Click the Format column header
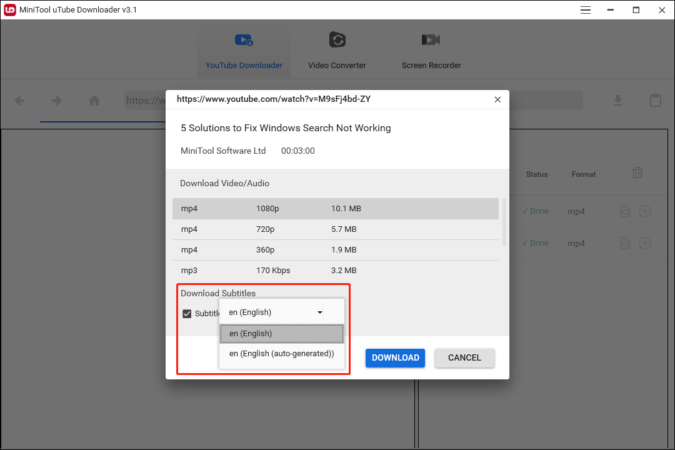 click(x=583, y=174)
